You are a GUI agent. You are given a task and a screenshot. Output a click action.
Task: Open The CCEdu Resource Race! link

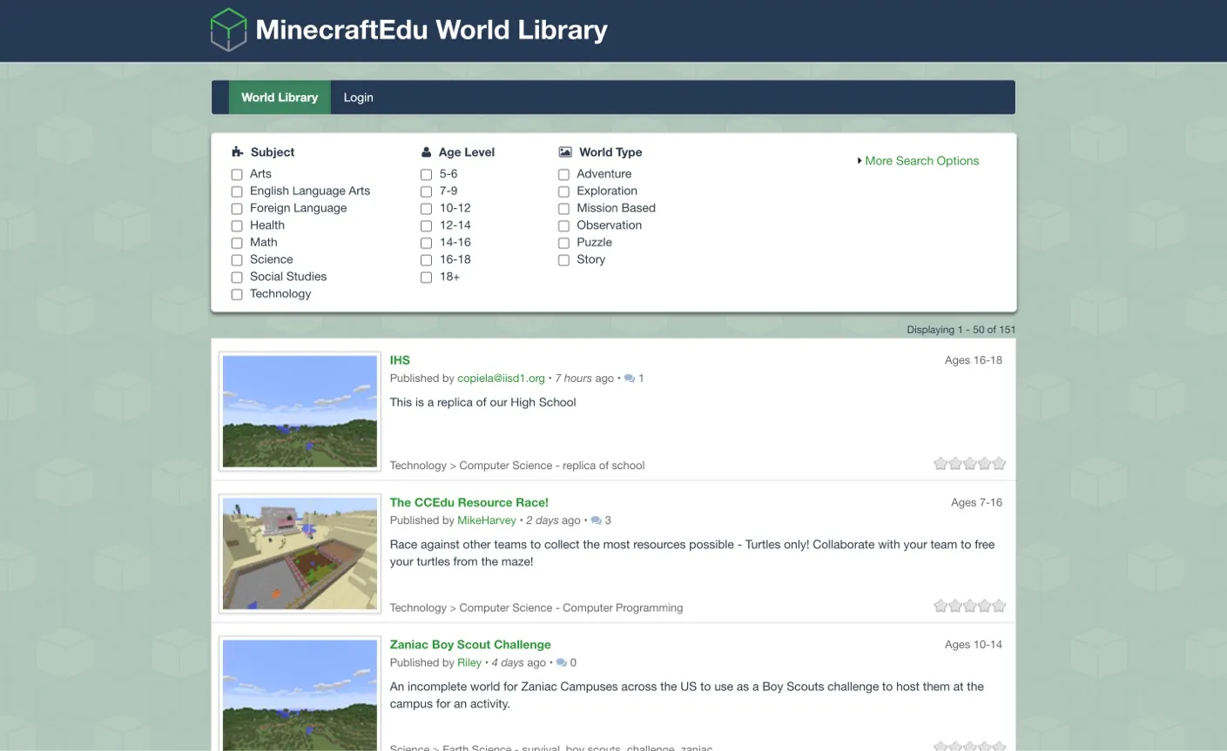(469, 502)
